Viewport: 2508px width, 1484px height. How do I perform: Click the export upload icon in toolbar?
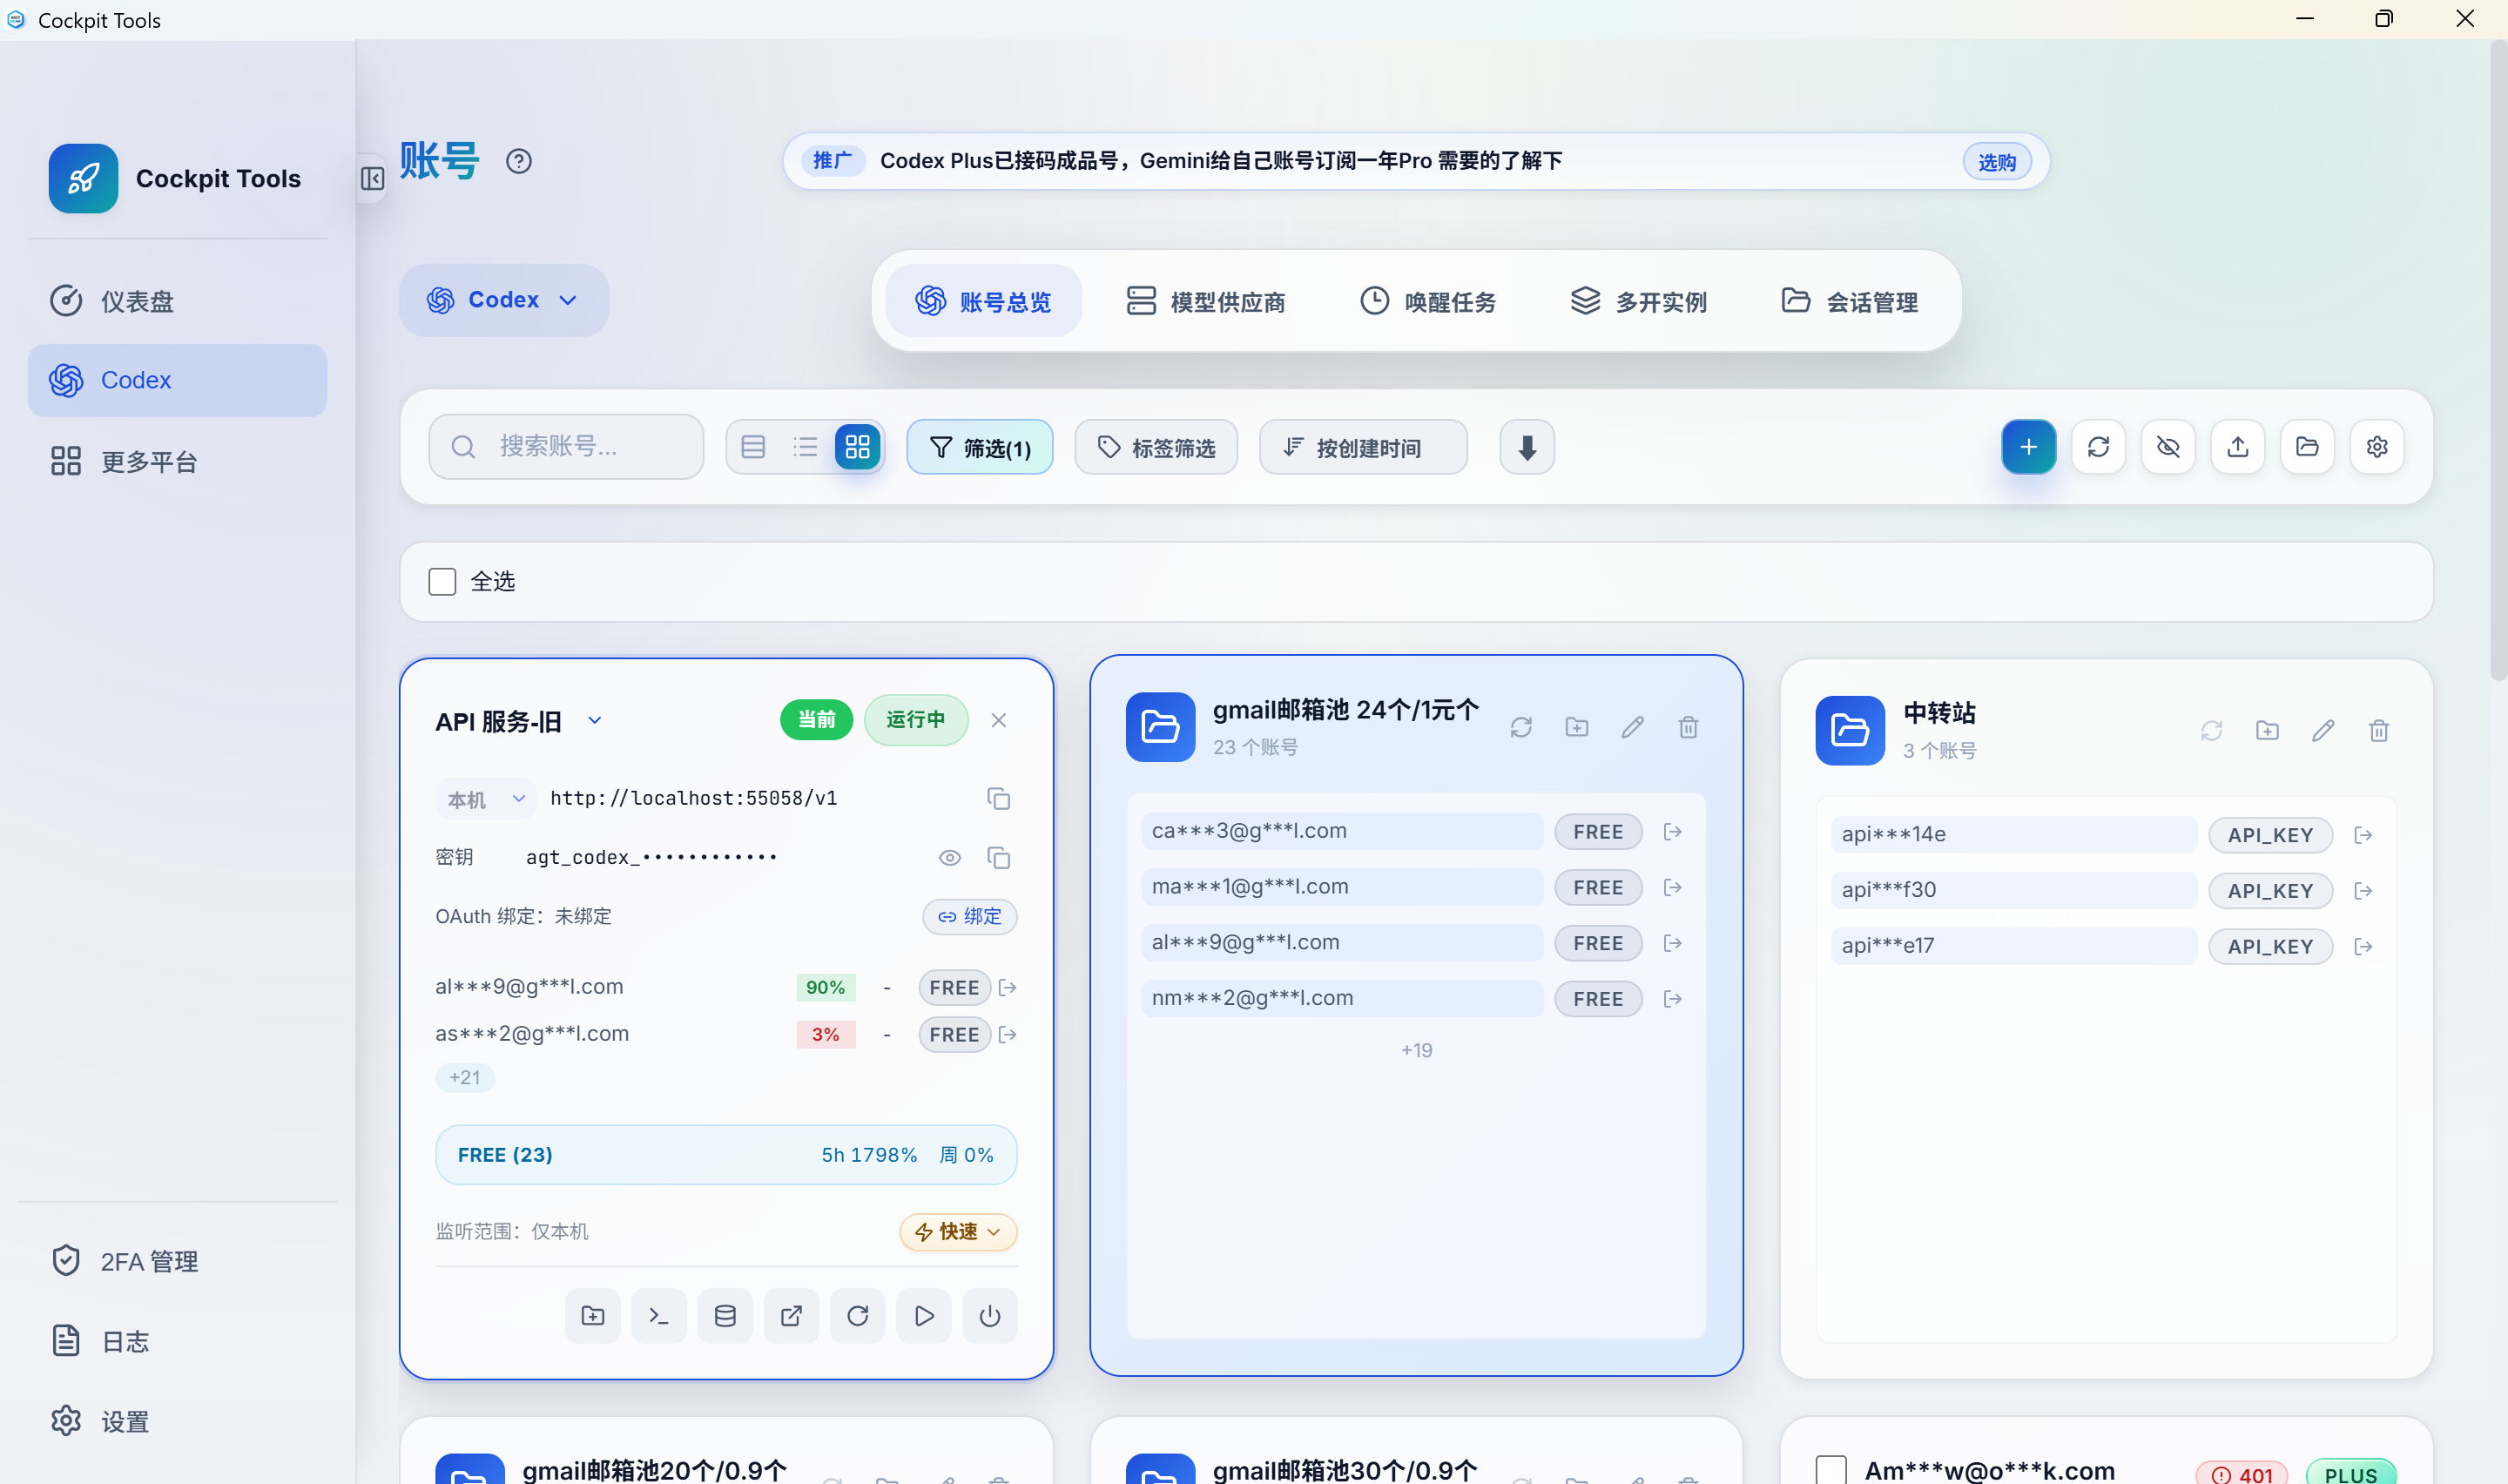(2238, 447)
